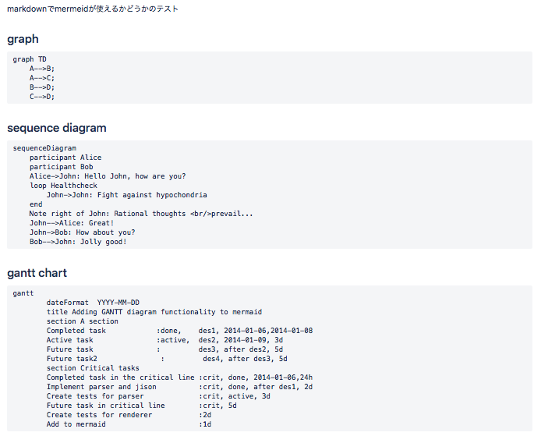
Task: Click the gantt title line
Action: [154, 312]
